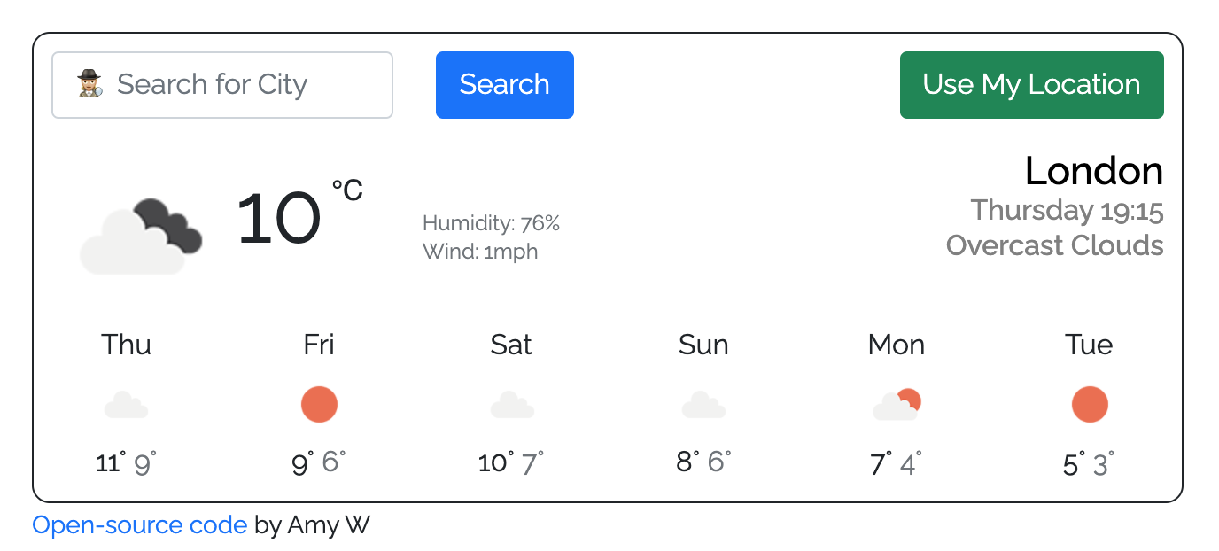This screenshot has height=551, width=1219.
Task: Click the Humidity: 76% text
Action: click(x=492, y=223)
